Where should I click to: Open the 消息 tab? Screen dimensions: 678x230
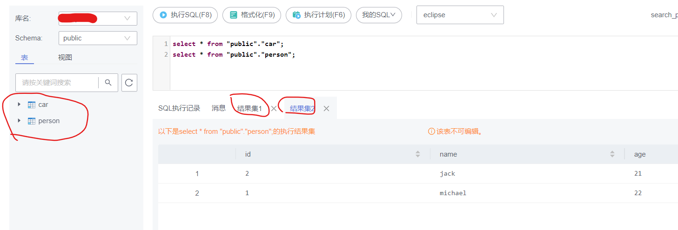pos(219,108)
